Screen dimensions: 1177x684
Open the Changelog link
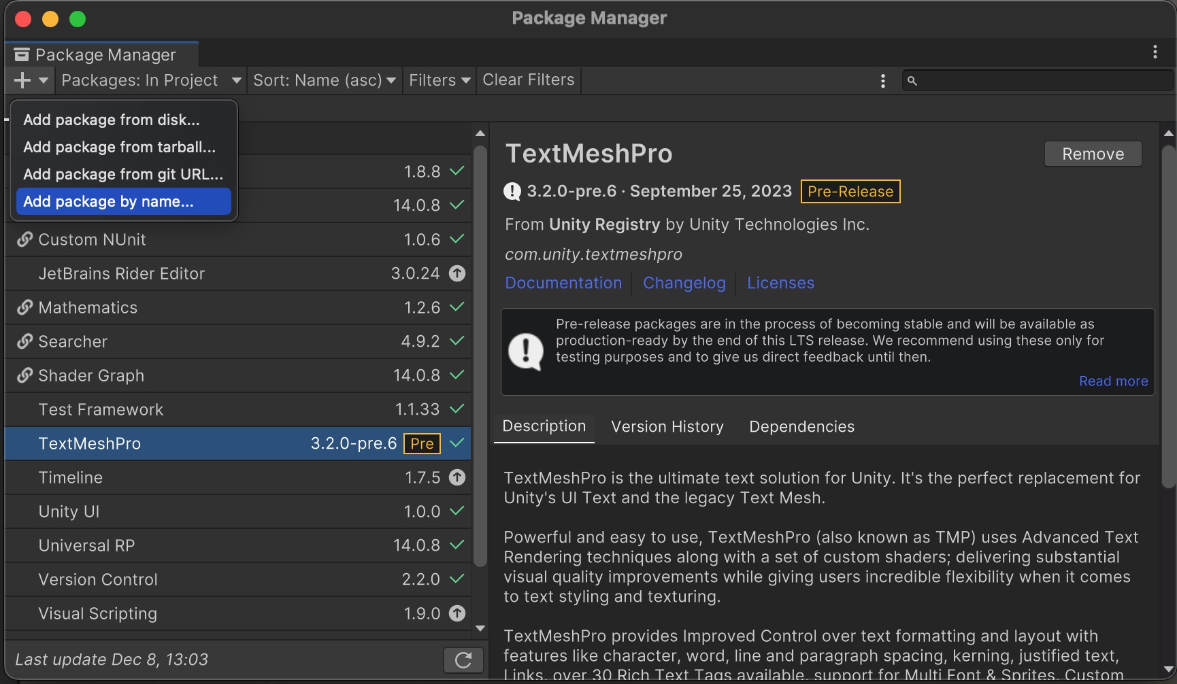click(684, 283)
